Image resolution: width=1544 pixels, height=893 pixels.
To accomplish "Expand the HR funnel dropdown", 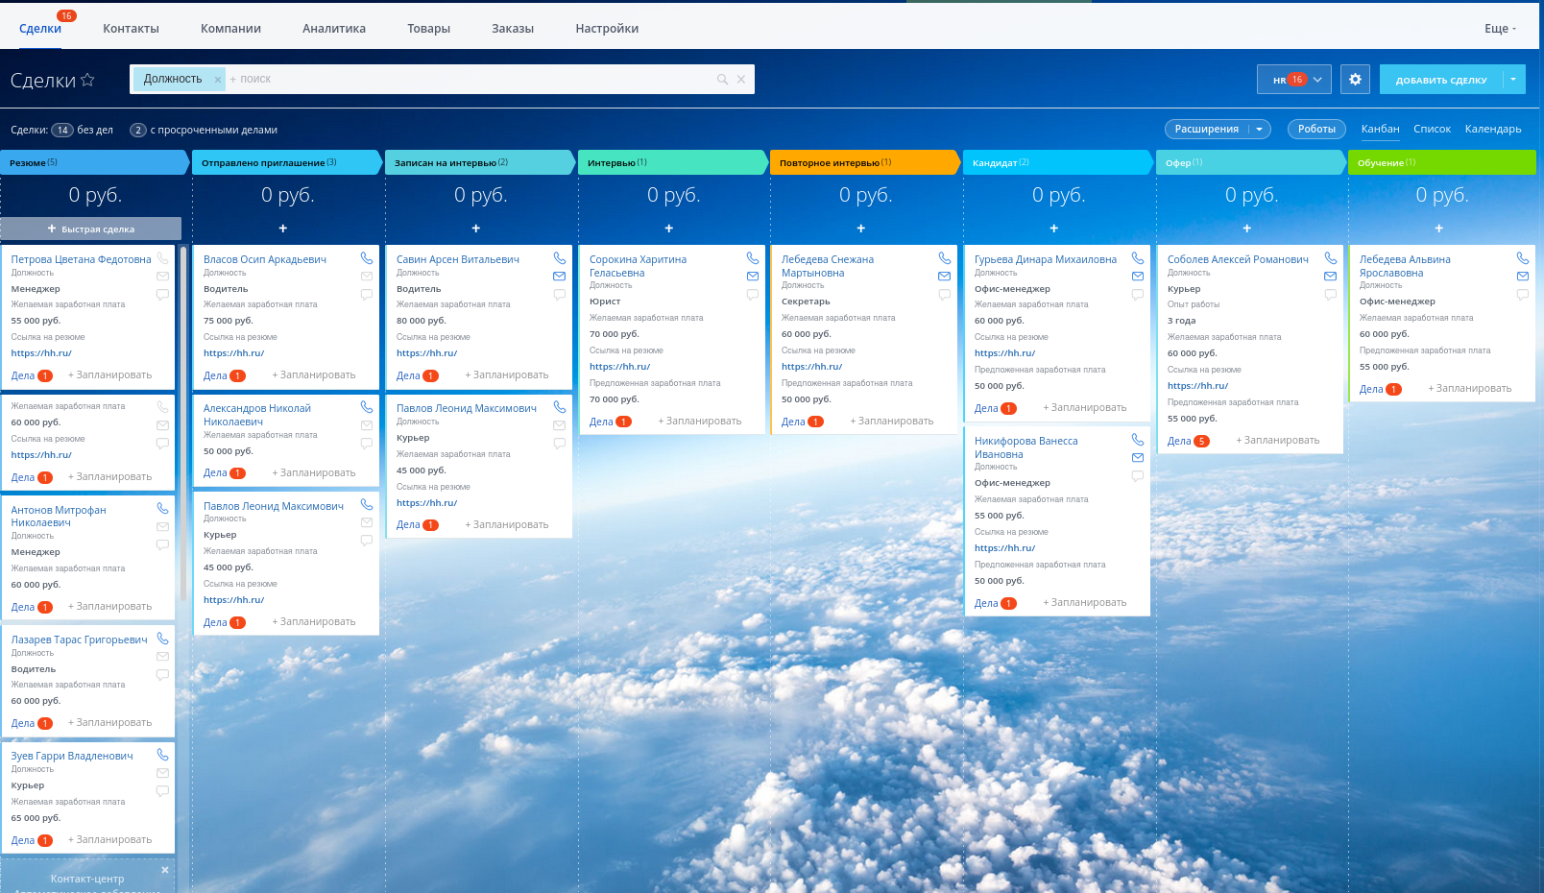I will click(1317, 80).
